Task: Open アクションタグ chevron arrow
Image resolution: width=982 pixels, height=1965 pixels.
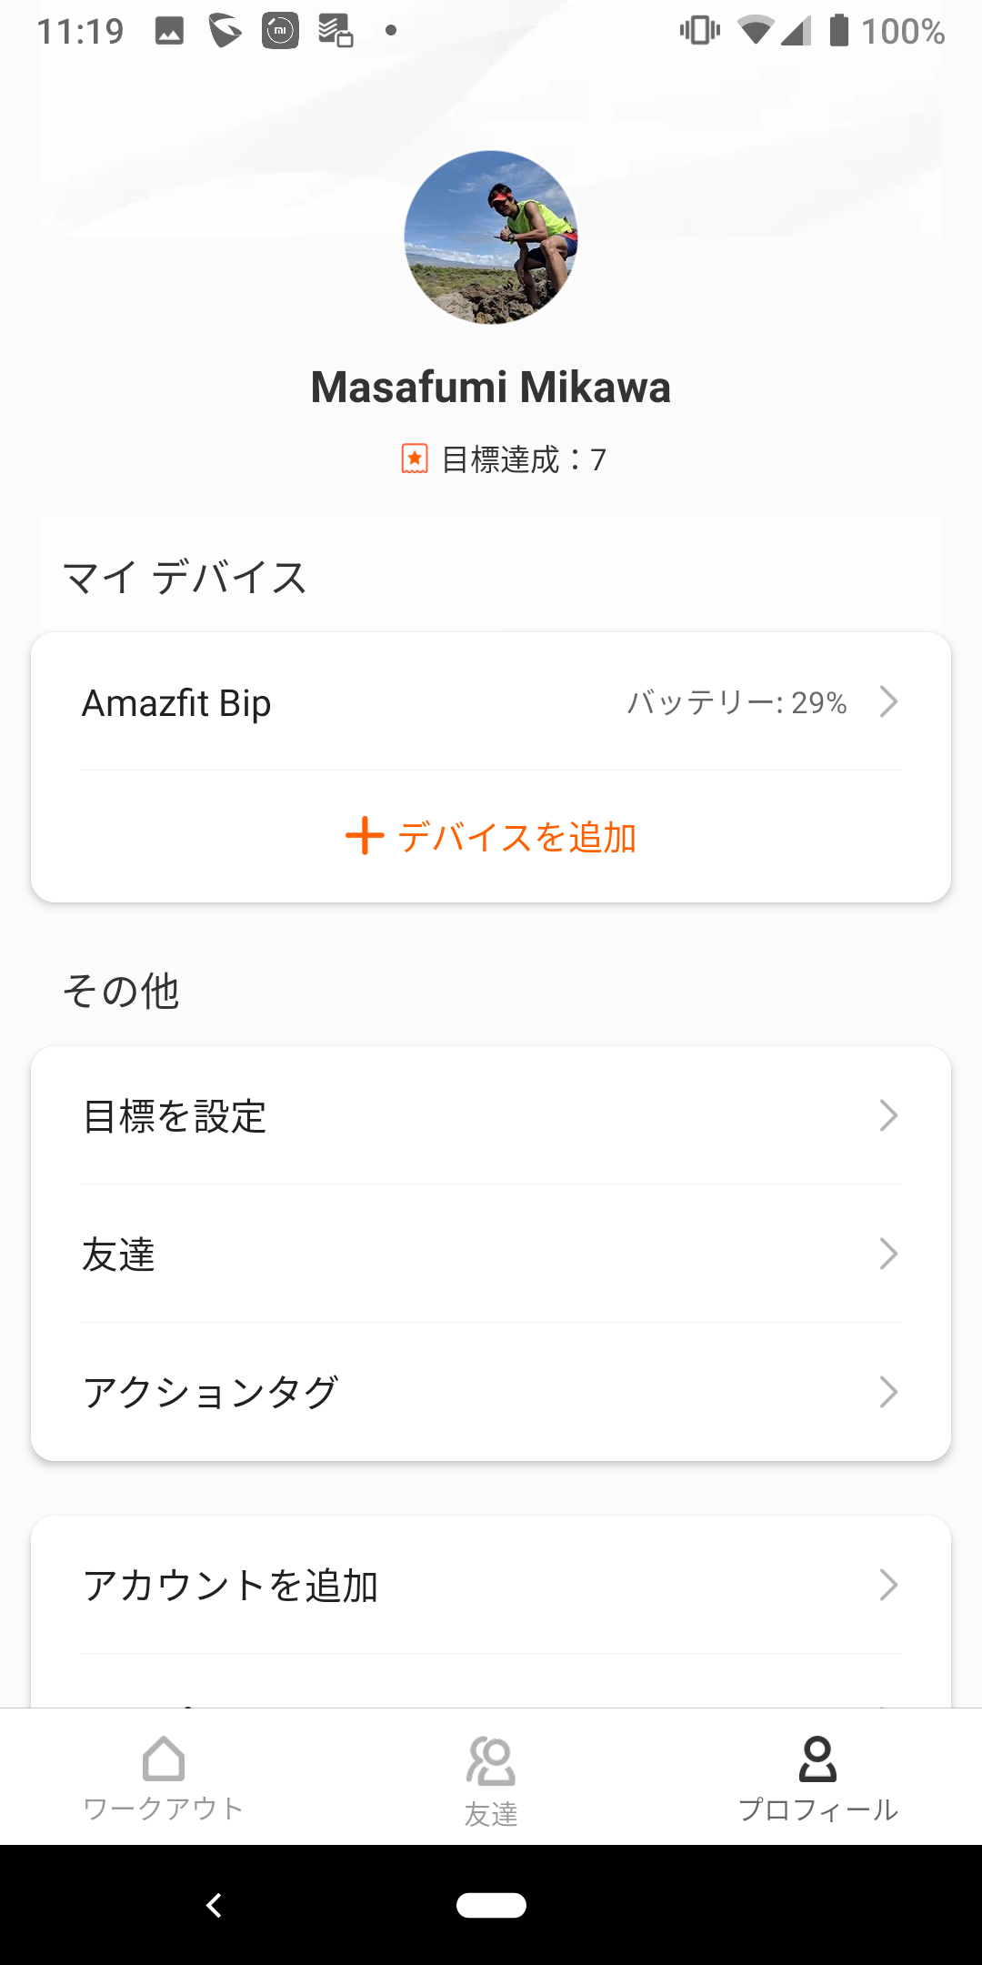Action: pos(888,1392)
